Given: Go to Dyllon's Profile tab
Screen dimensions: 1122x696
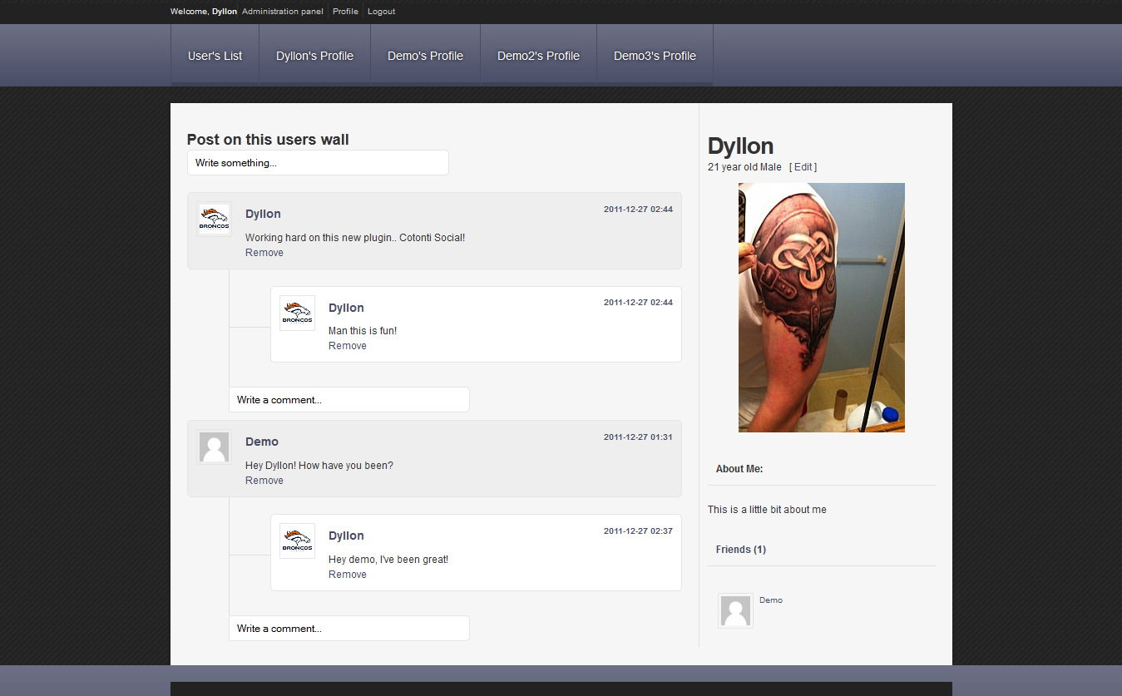Looking at the screenshot, I should [x=314, y=56].
